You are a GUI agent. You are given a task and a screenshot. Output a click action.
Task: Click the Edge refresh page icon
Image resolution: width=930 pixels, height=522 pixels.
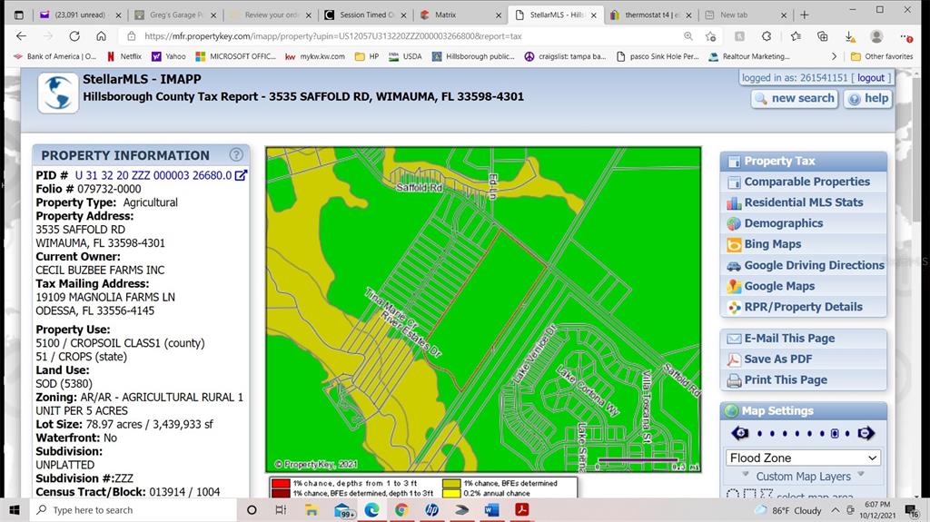tap(74, 36)
